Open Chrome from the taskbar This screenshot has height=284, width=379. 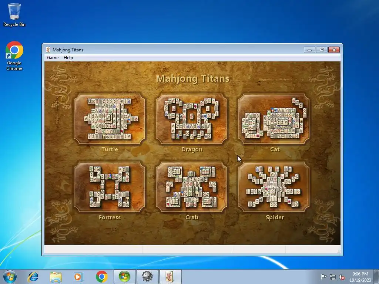101,277
